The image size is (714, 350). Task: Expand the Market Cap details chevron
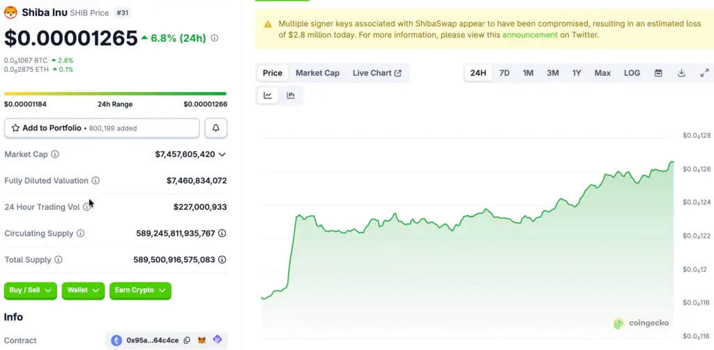pos(222,154)
